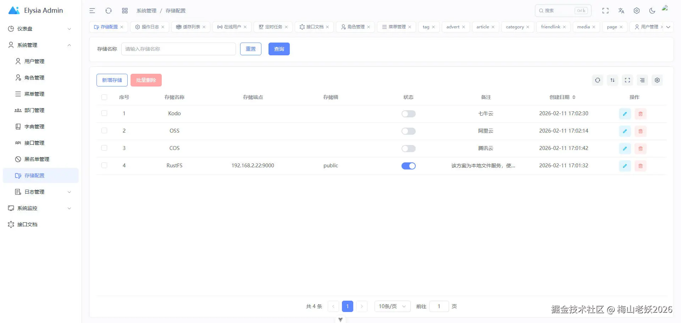
Task: Open 用户管理 in the sidebar
Action: [x=41, y=61]
